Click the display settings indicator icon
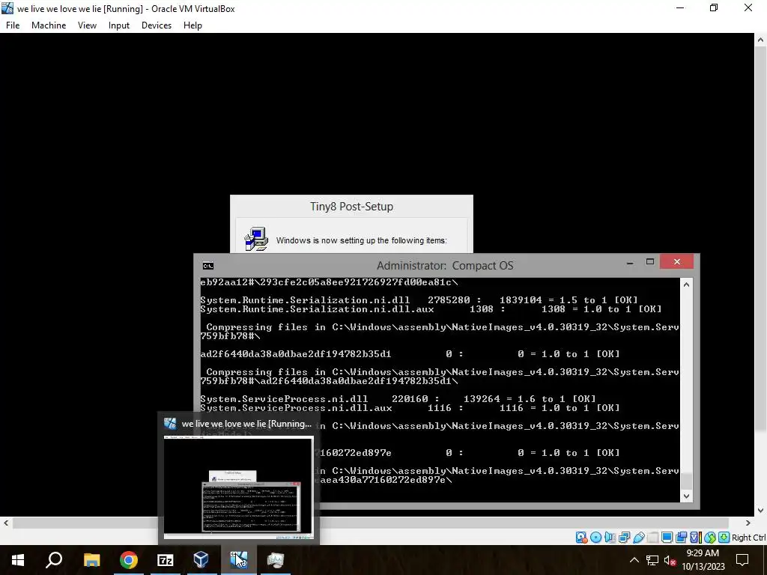 [667, 538]
